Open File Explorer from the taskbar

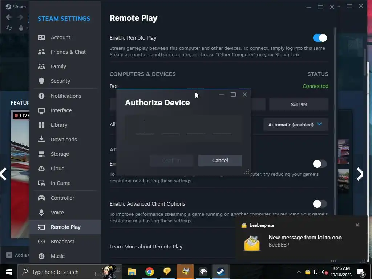132,272
